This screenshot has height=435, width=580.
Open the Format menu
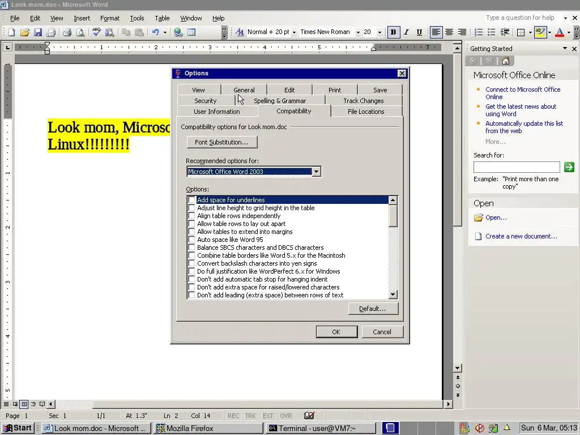point(110,18)
